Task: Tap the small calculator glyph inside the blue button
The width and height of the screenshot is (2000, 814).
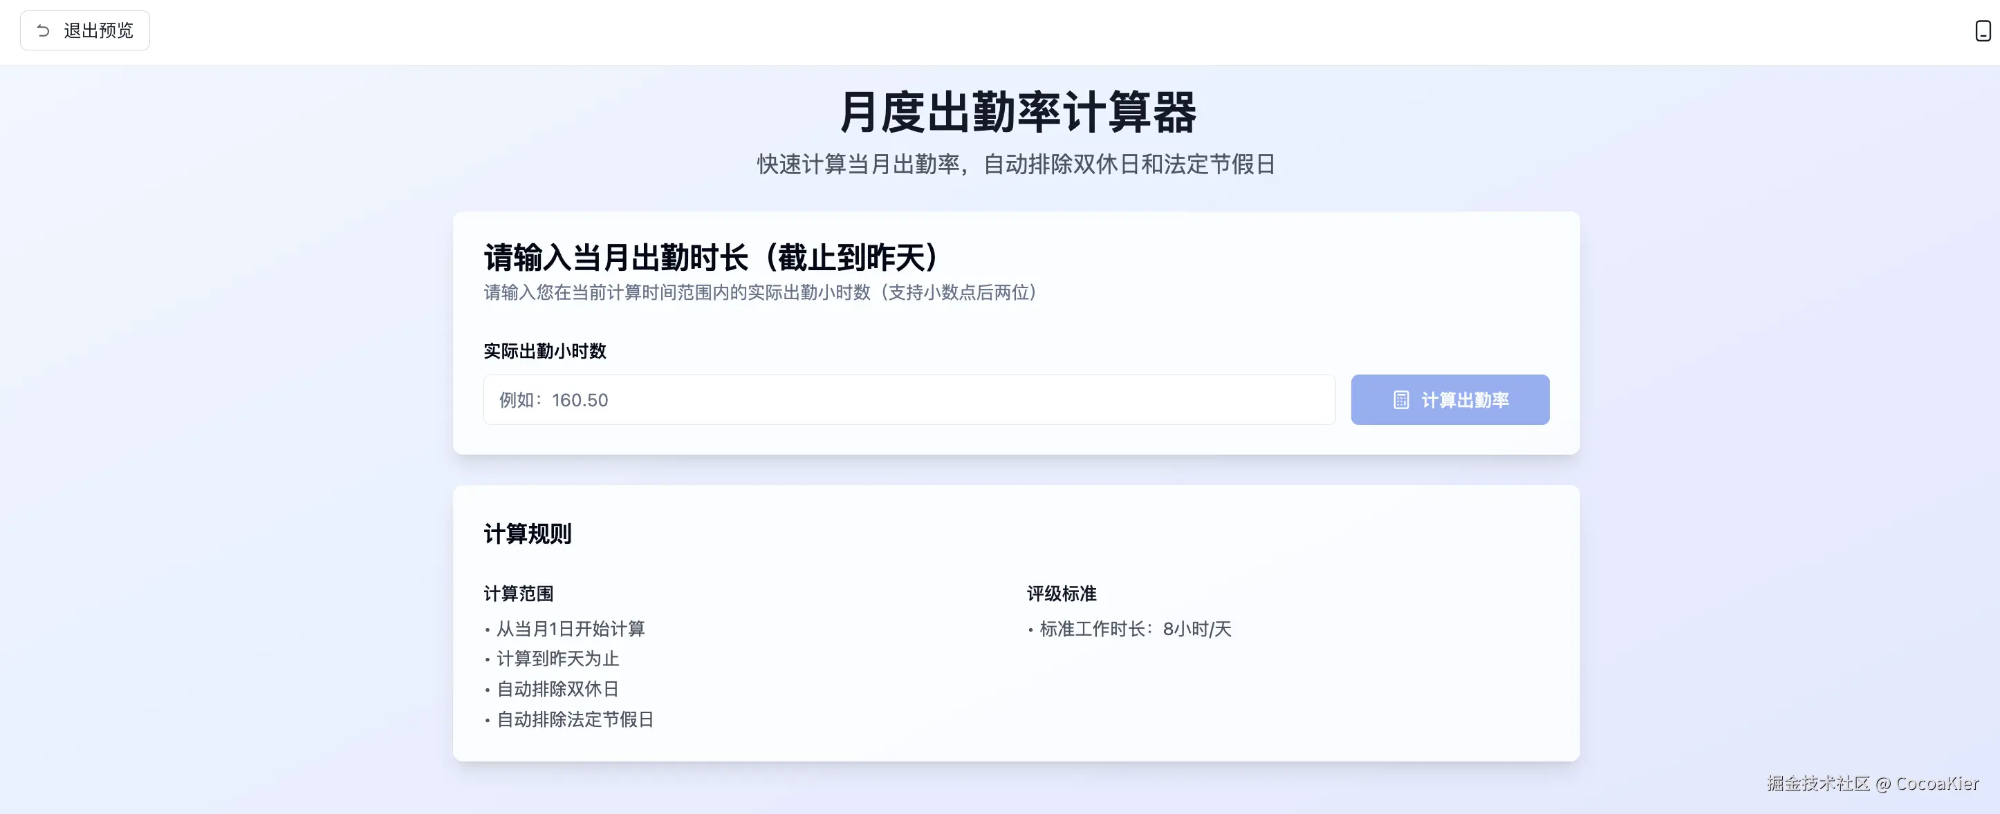Action: [x=1400, y=400]
